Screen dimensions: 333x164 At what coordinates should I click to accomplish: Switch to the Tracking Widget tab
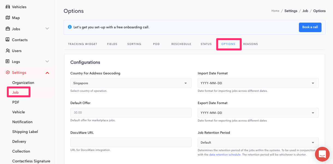83,44
